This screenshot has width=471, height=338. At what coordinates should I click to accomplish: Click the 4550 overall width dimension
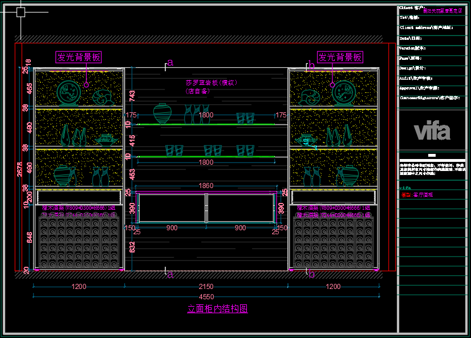206,297
